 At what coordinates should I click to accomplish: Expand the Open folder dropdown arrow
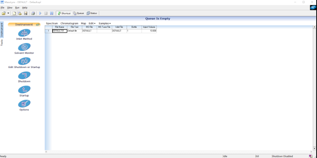click(x=8, y=13)
